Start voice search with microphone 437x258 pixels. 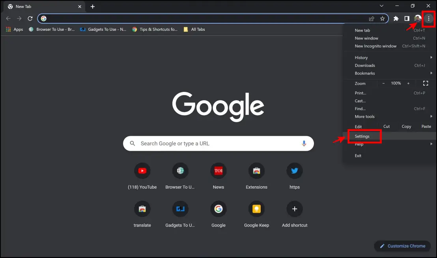(x=304, y=144)
